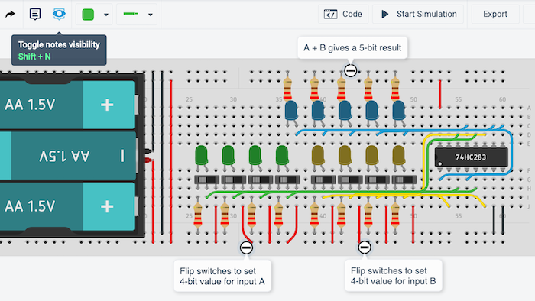The image size is (535, 301).
Task: Collapse the input A note marker
Action: click(x=246, y=248)
